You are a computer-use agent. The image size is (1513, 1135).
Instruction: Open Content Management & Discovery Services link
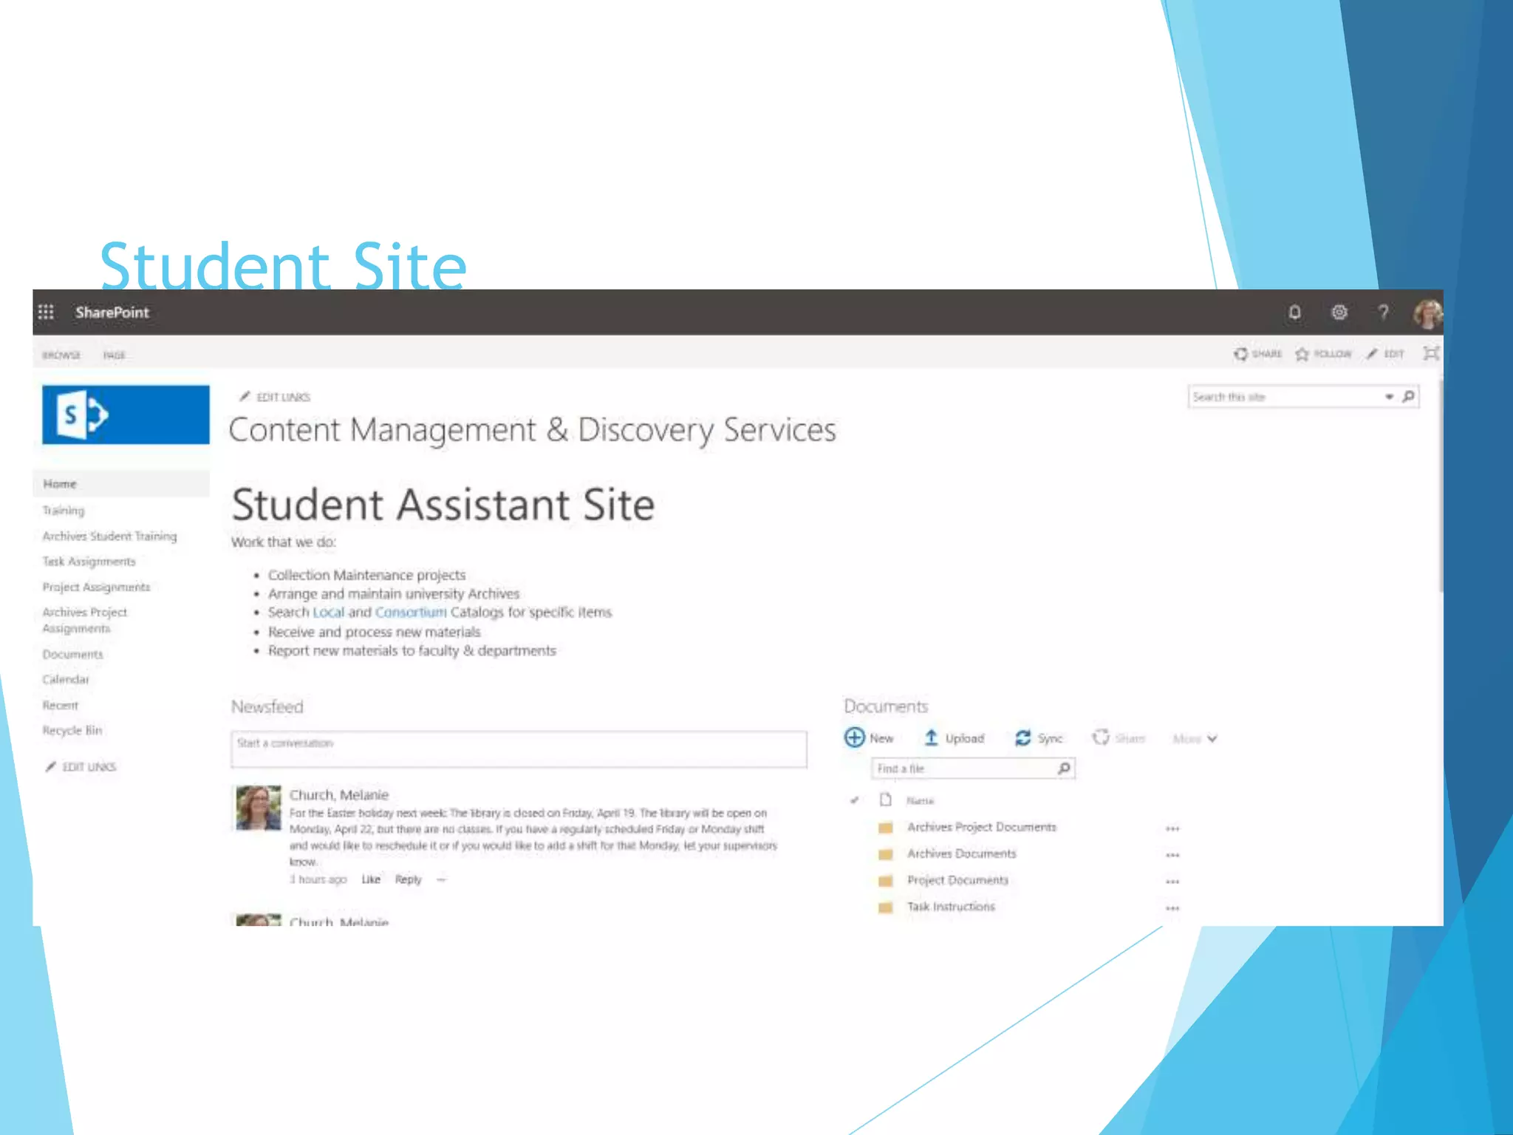[x=532, y=430]
